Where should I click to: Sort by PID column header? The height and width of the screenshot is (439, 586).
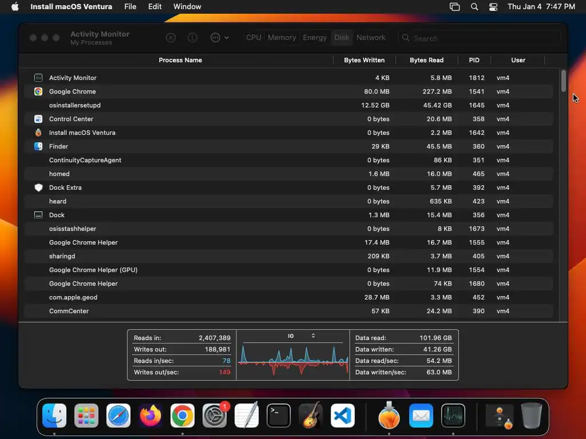coord(474,60)
